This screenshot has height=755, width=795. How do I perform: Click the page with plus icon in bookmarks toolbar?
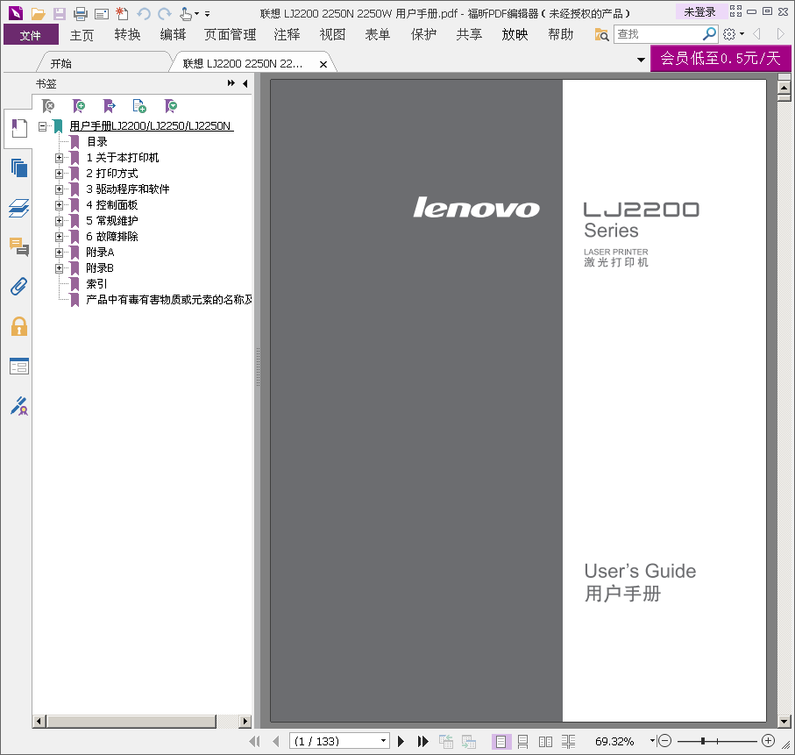[139, 106]
